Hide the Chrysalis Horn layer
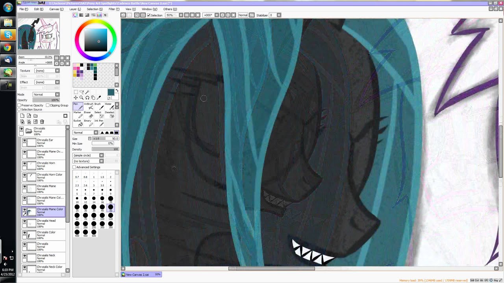Viewport: 504px width, 283px height. coord(24,164)
